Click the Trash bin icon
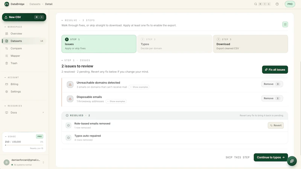Viewport: 301px width, 169px height. pos(7,63)
